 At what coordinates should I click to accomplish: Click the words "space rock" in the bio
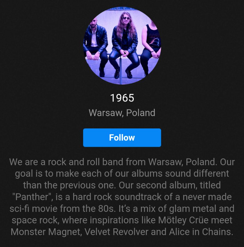pyautogui.click(x=34, y=220)
